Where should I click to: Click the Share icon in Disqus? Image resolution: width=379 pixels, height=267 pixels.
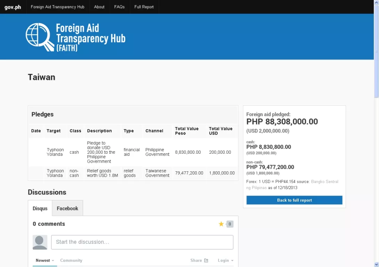click(206, 260)
